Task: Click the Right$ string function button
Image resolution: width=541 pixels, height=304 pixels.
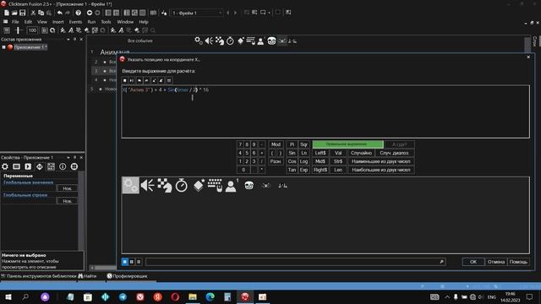Action: coord(320,170)
